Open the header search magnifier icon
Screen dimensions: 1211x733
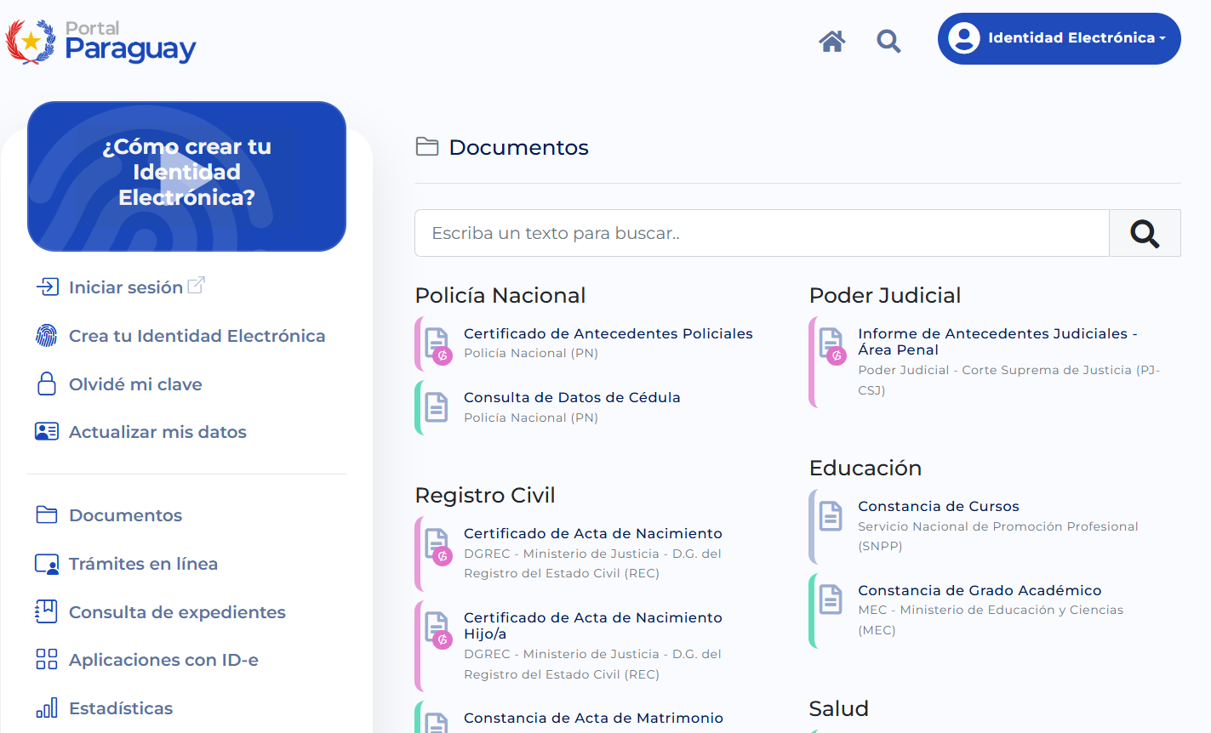(x=888, y=41)
